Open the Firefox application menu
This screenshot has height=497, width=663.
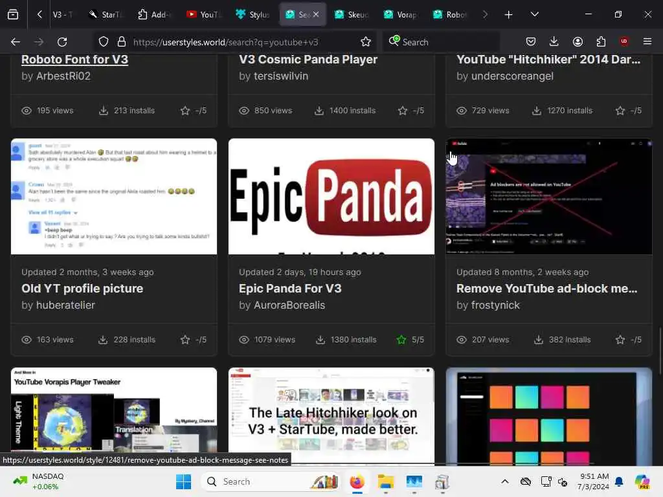point(647,41)
